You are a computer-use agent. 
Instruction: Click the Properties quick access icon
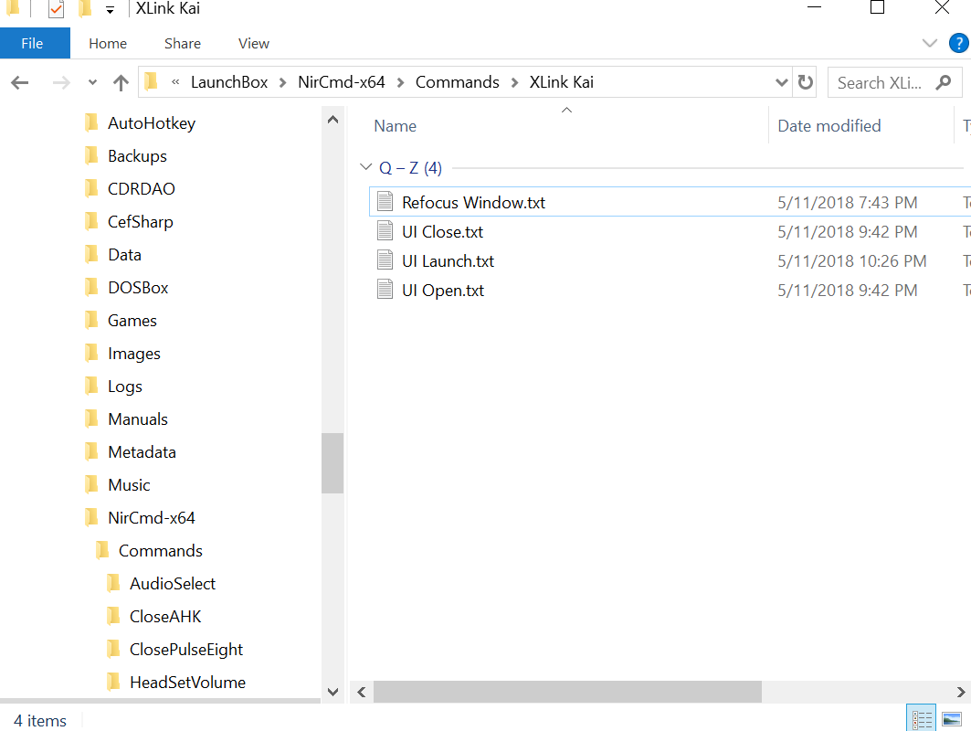(x=57, y=8)
